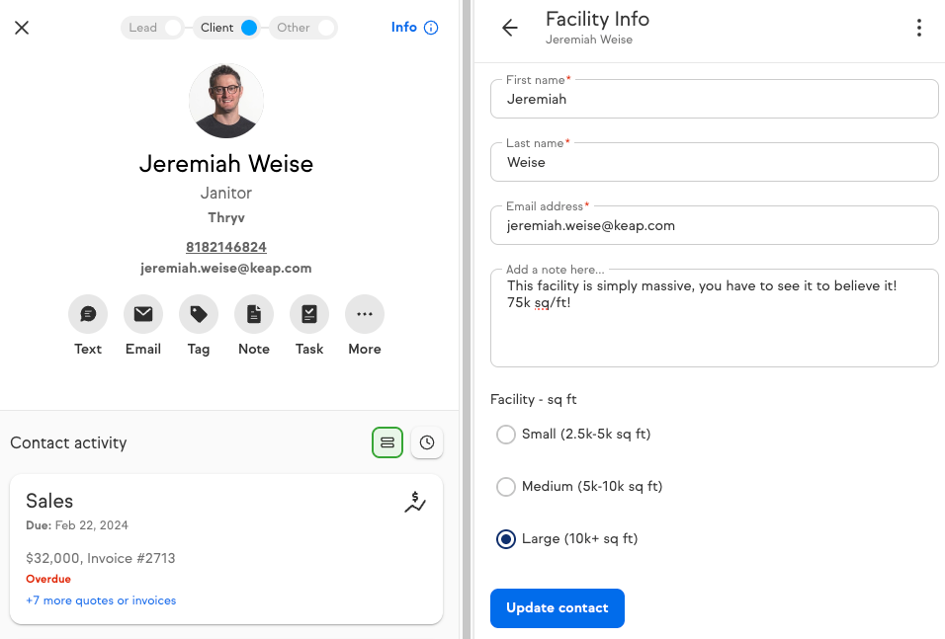This screenshot has height=639, width=945.
Task: Open the Info link
Action: (414, 28)
